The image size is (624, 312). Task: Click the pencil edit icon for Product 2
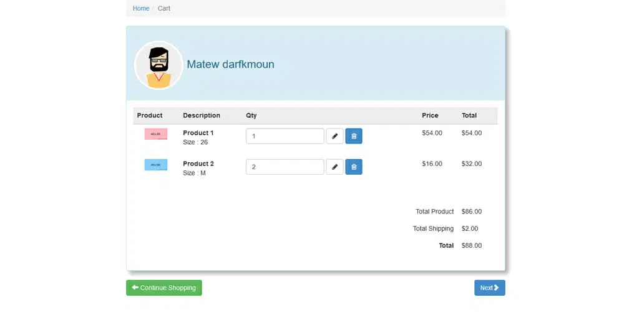click(x=334, y=167)
